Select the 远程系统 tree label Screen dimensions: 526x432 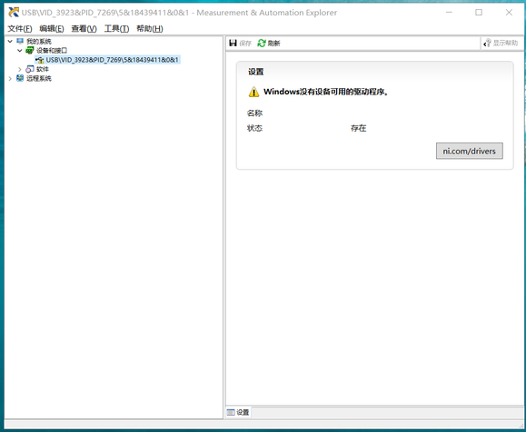(x=39, y=79)
